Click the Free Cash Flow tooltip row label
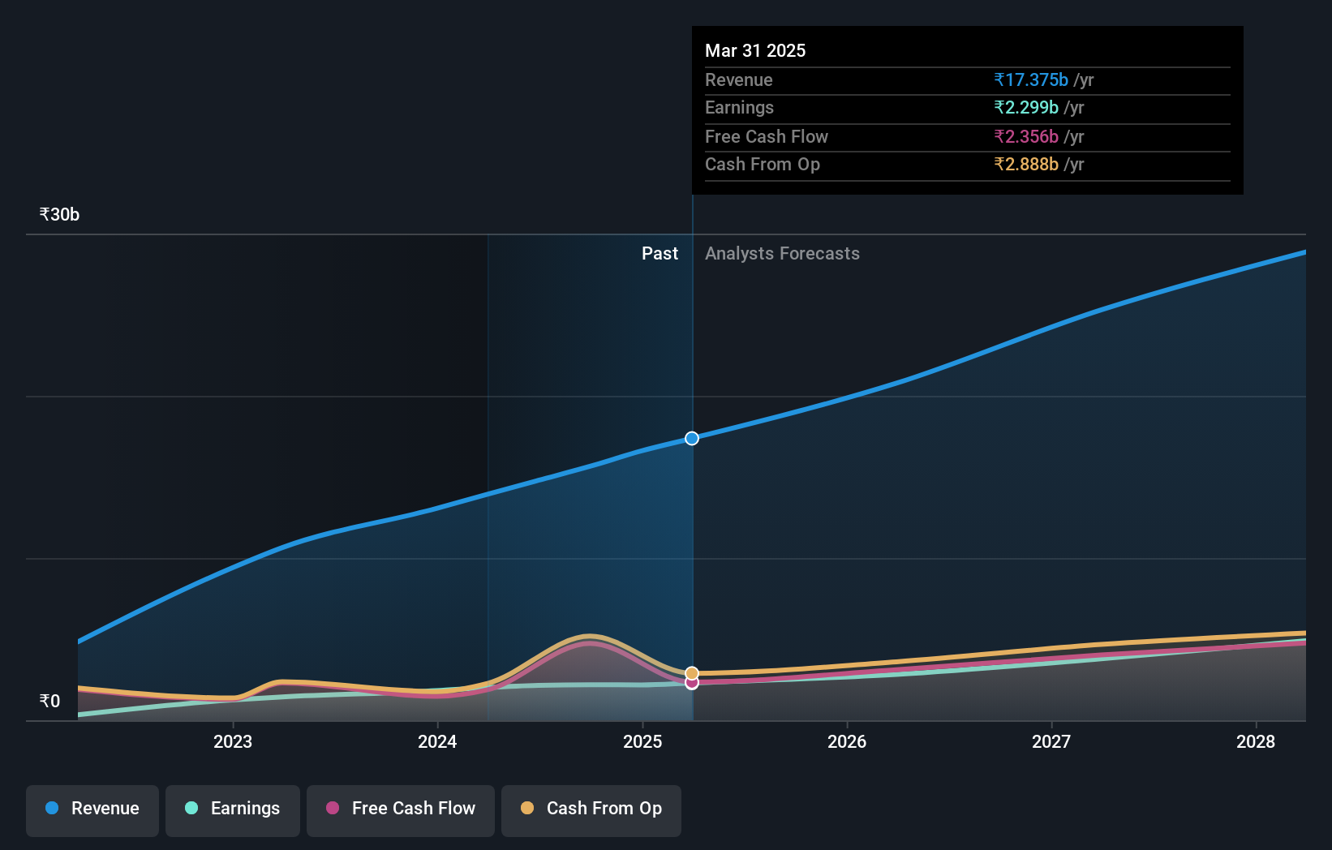Image resolution: width=1332 pixels, height=850 pixels. [x=767, y=136]
